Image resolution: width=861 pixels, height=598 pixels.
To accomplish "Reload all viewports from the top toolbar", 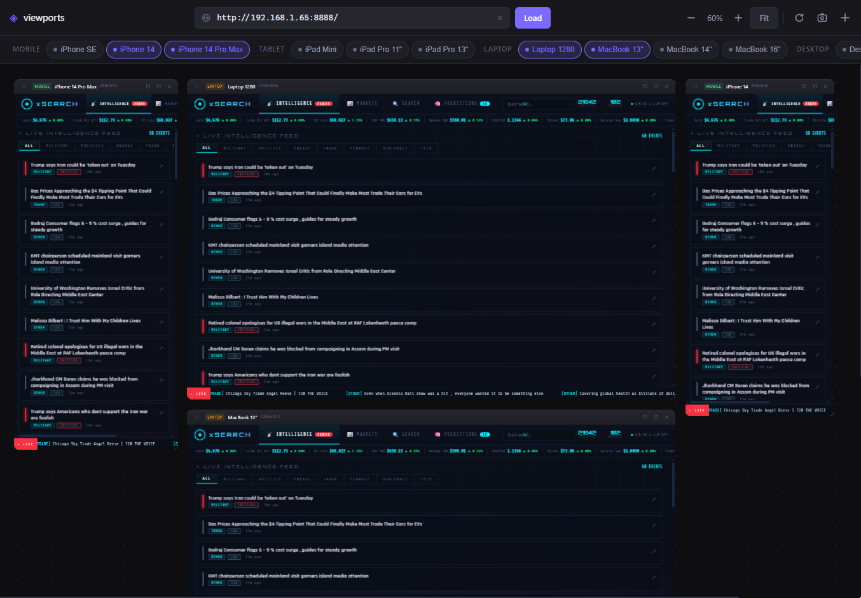I will (799, 18).
